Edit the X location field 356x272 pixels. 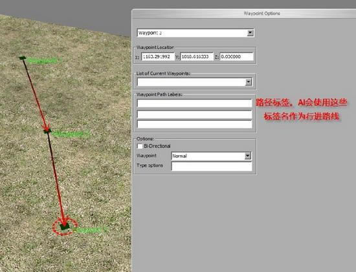point(158,57)
